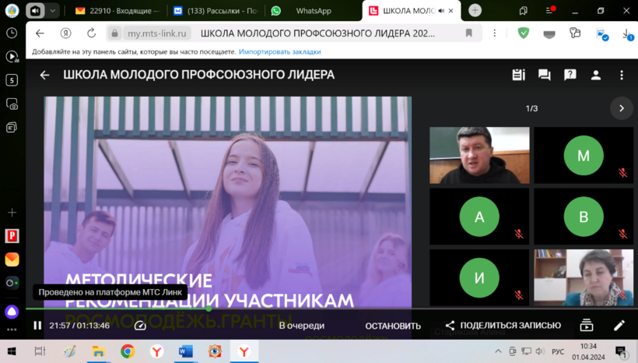638x363 pixels.
Task: Click ПОДЕЛИТЬСЯ ЗАПИСЬЮ to share the recording
Action: [x=503, y=325]
